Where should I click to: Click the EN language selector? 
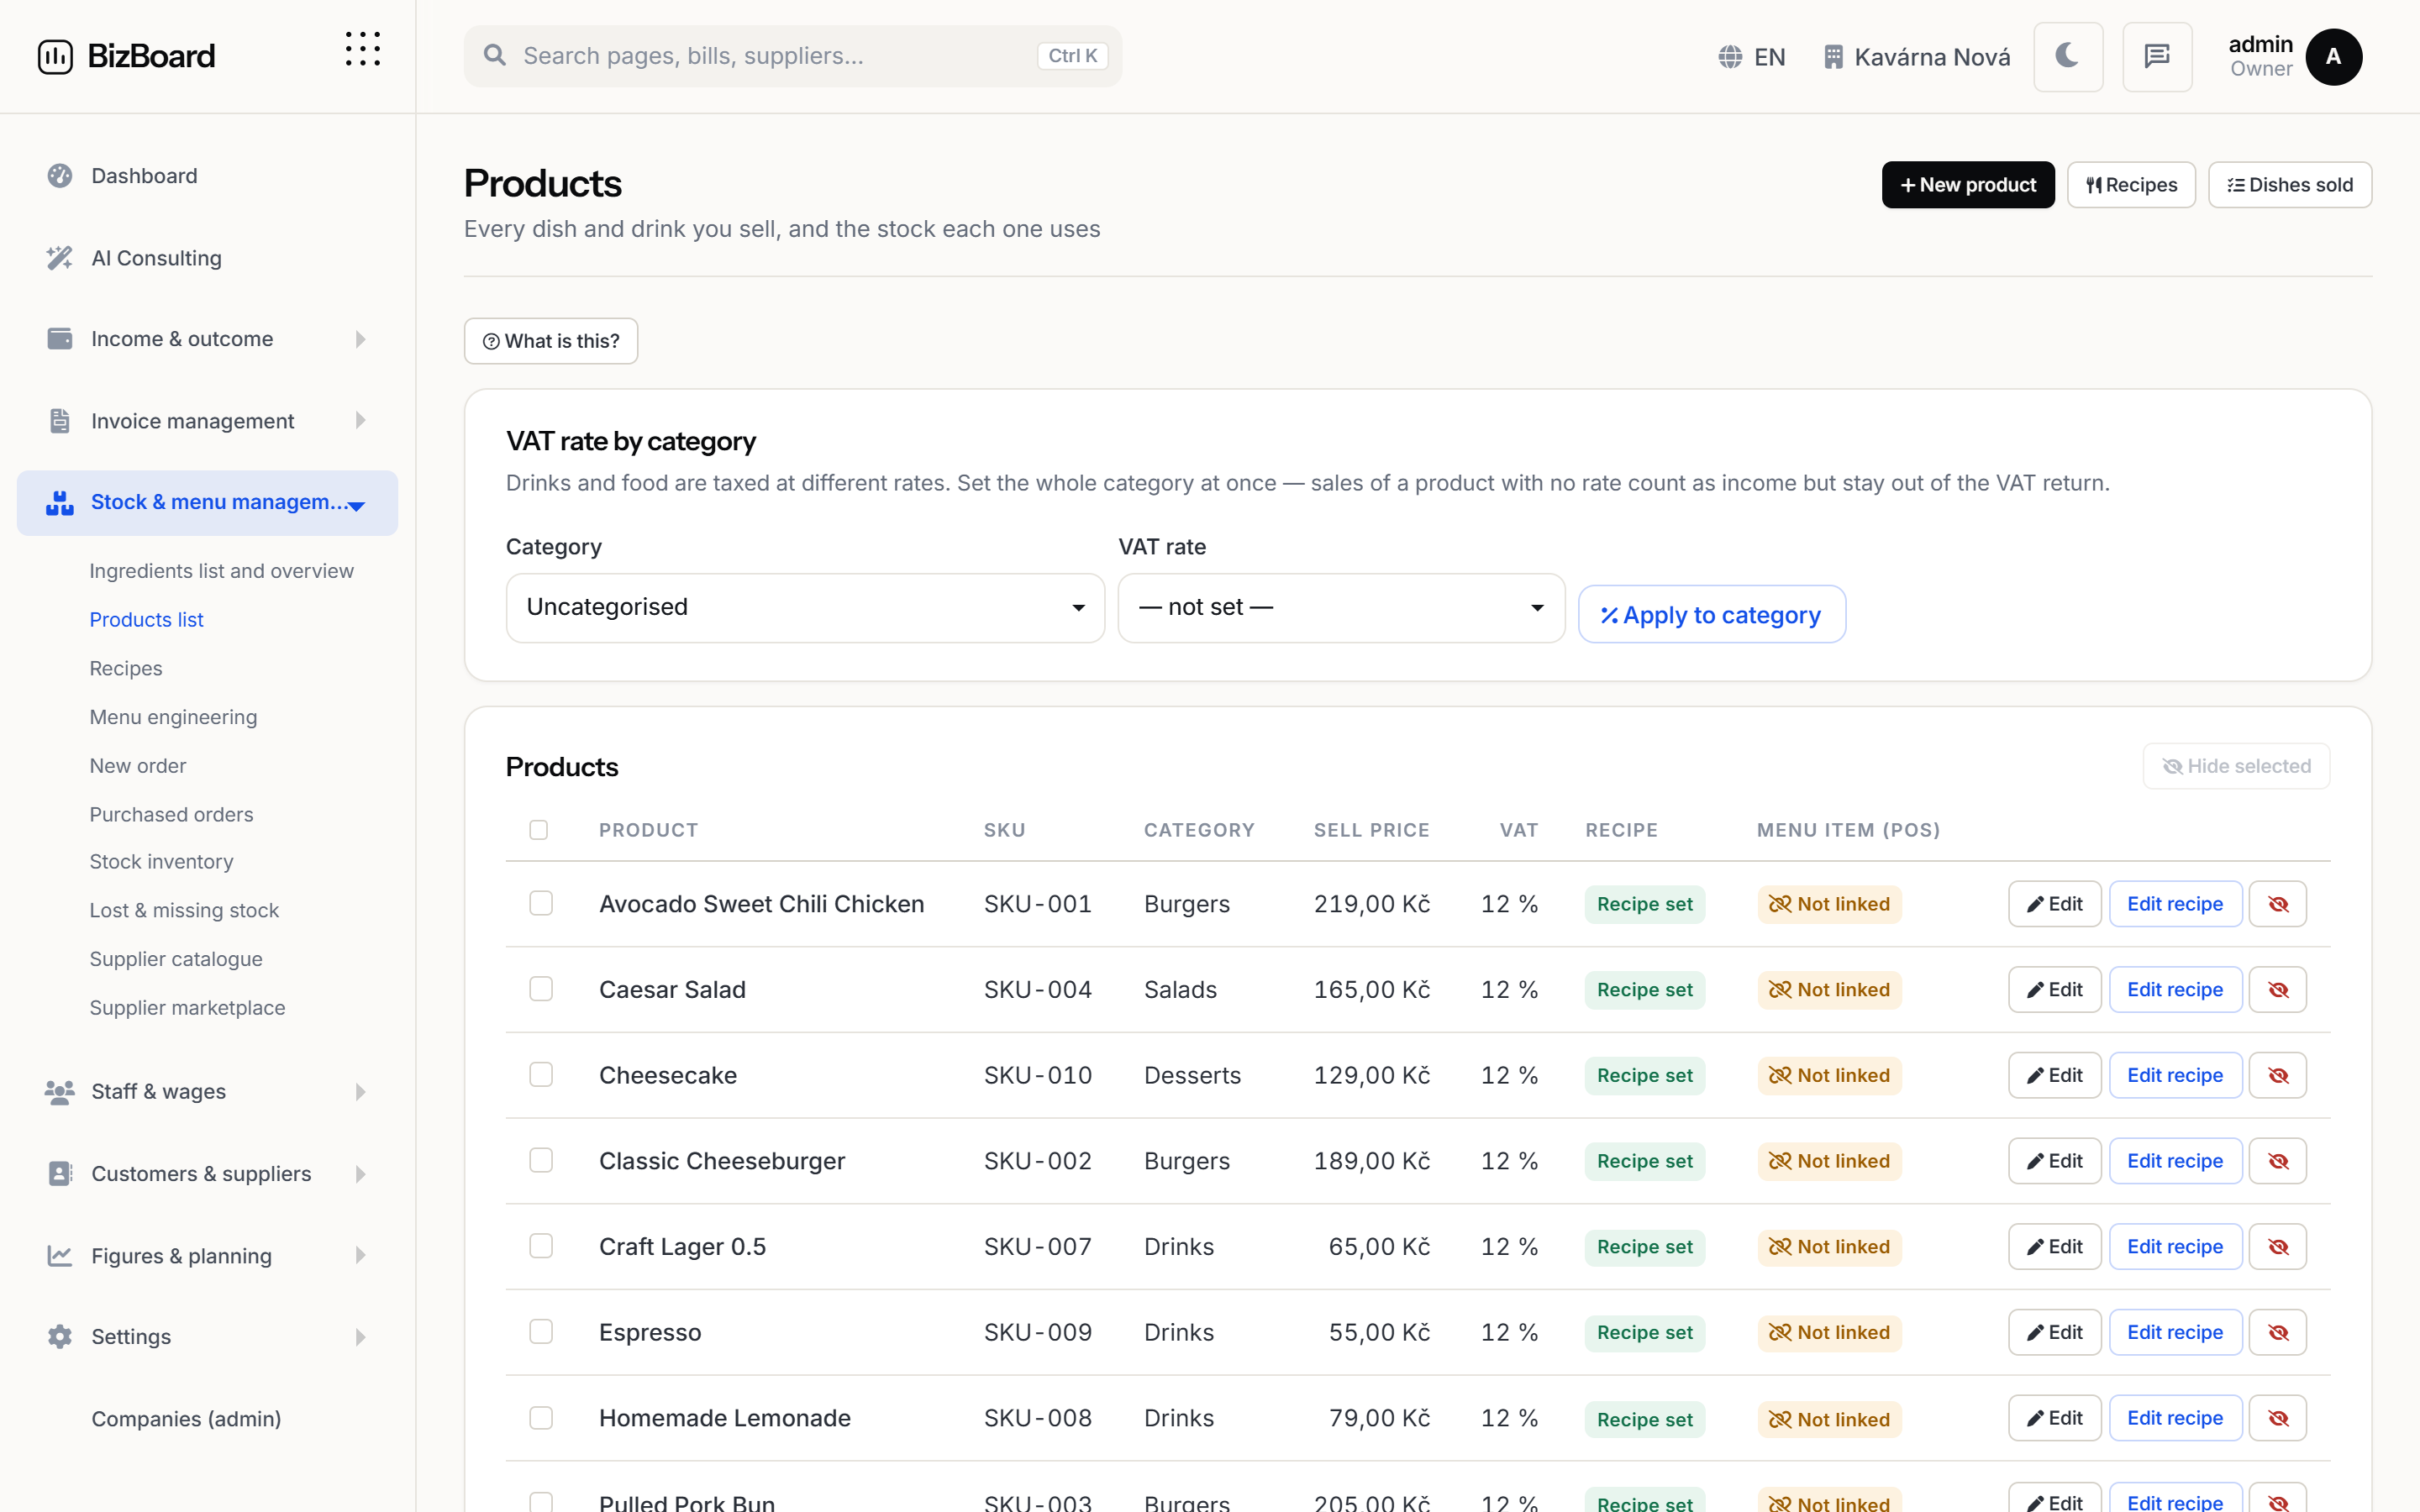pyautogui.click(x=1752, y=57)
